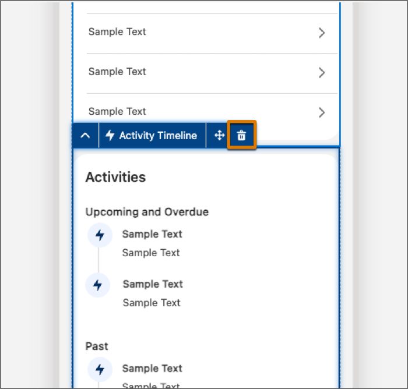The height and width of the screenshot is (389, 408).
Task: Open first Sample Text row's right chevron
Action: [x=322, y=33]
